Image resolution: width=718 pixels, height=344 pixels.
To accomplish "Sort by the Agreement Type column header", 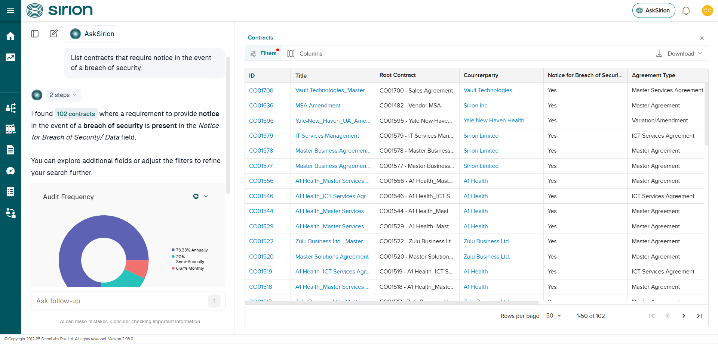I will coord(668,75).
